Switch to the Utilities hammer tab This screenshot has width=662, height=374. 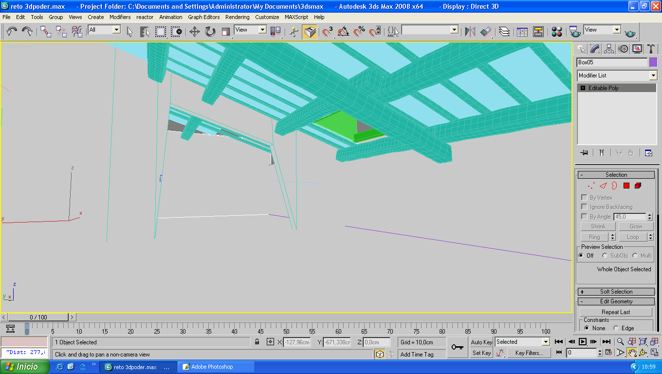click(x=651, y=49)
